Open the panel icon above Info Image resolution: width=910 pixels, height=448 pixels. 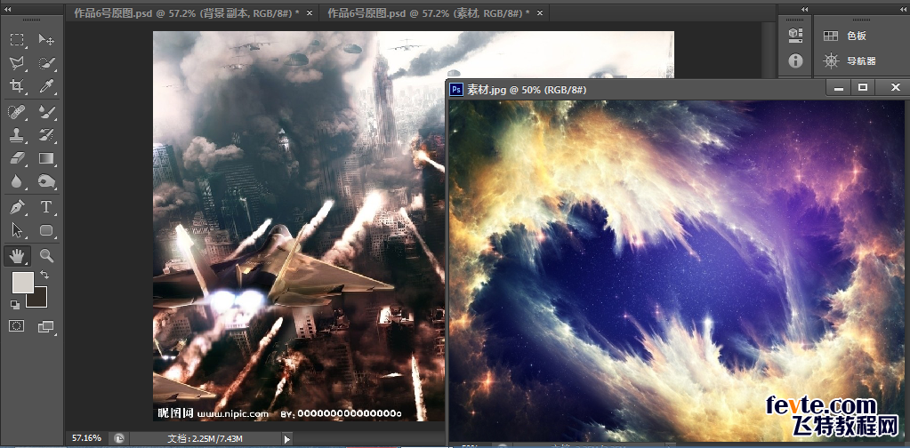[x=795, y=36]
